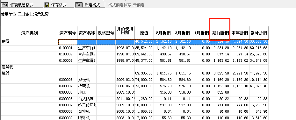Click asset name 生产车间1
The image size is (296, 120).
[87, 48]
